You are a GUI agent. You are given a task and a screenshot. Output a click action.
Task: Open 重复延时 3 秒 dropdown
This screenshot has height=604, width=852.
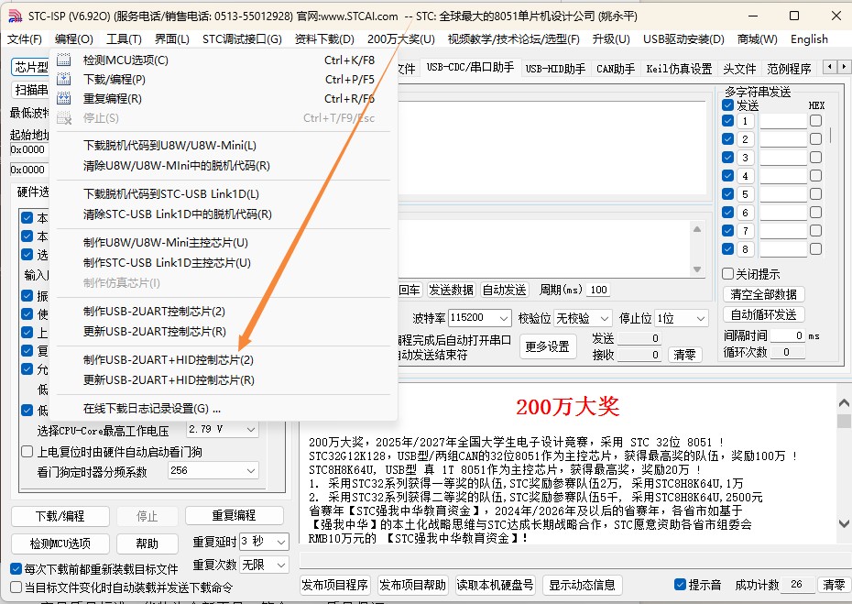point(264,542)
